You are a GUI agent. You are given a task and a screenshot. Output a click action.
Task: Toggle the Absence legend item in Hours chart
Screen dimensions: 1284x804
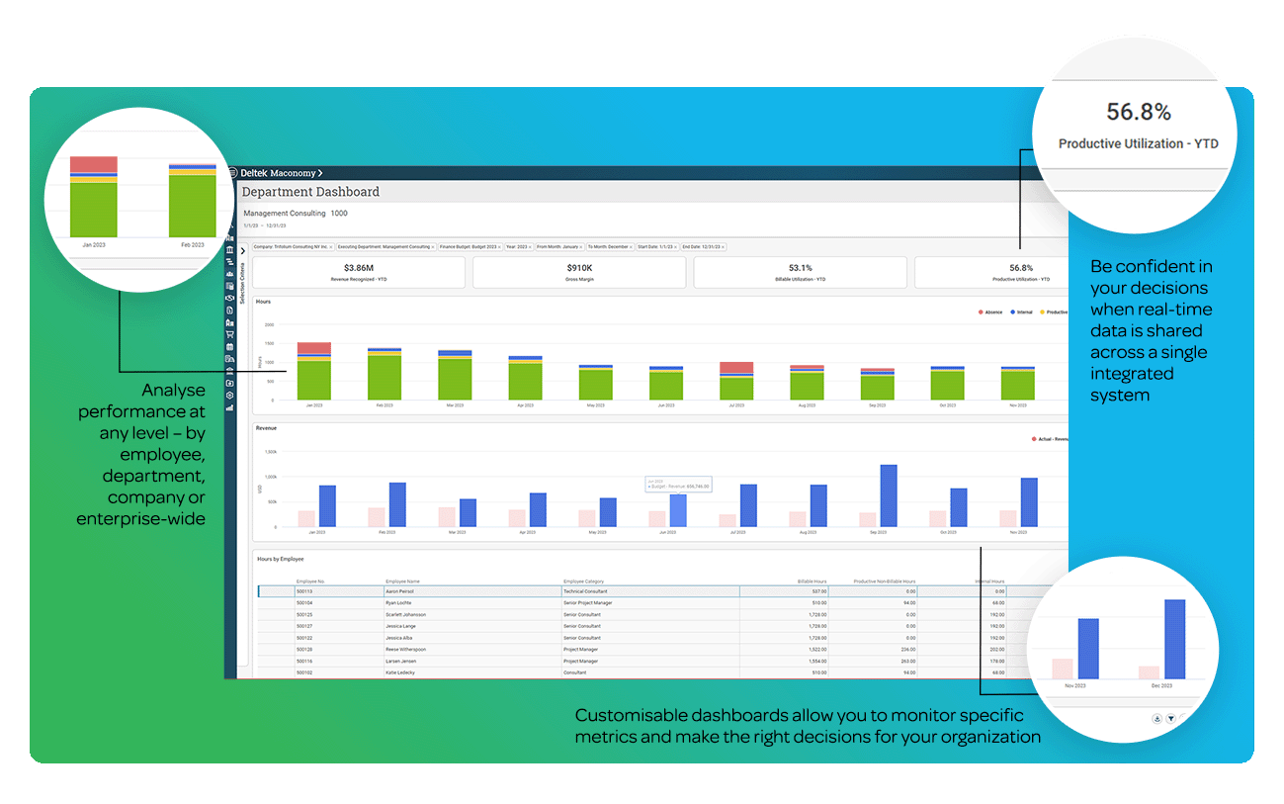click(x=989, y=312)
